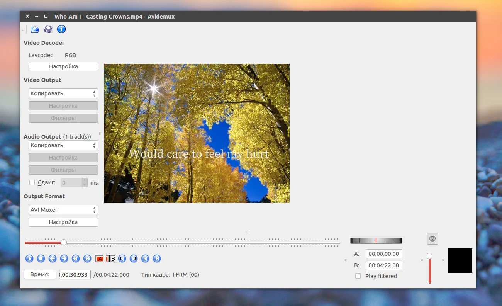Set selection start marker A
Viewport: 502px width, 306px height.
pyautogui.click(x=99, y=258)
